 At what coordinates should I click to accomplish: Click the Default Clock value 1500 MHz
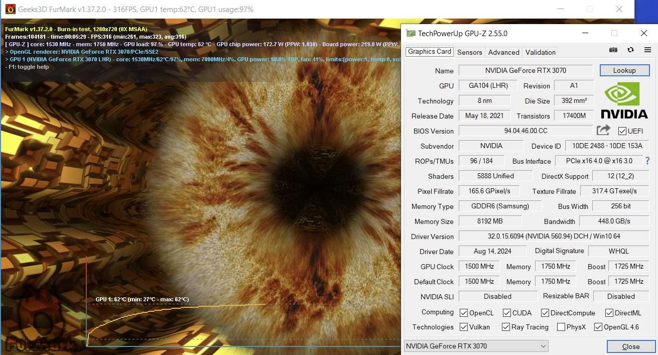click(479, 281)
